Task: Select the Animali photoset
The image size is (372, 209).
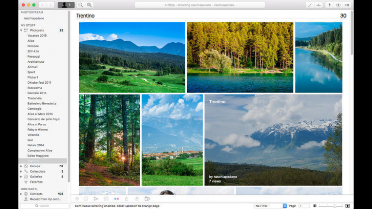Action: coord(32,67)
